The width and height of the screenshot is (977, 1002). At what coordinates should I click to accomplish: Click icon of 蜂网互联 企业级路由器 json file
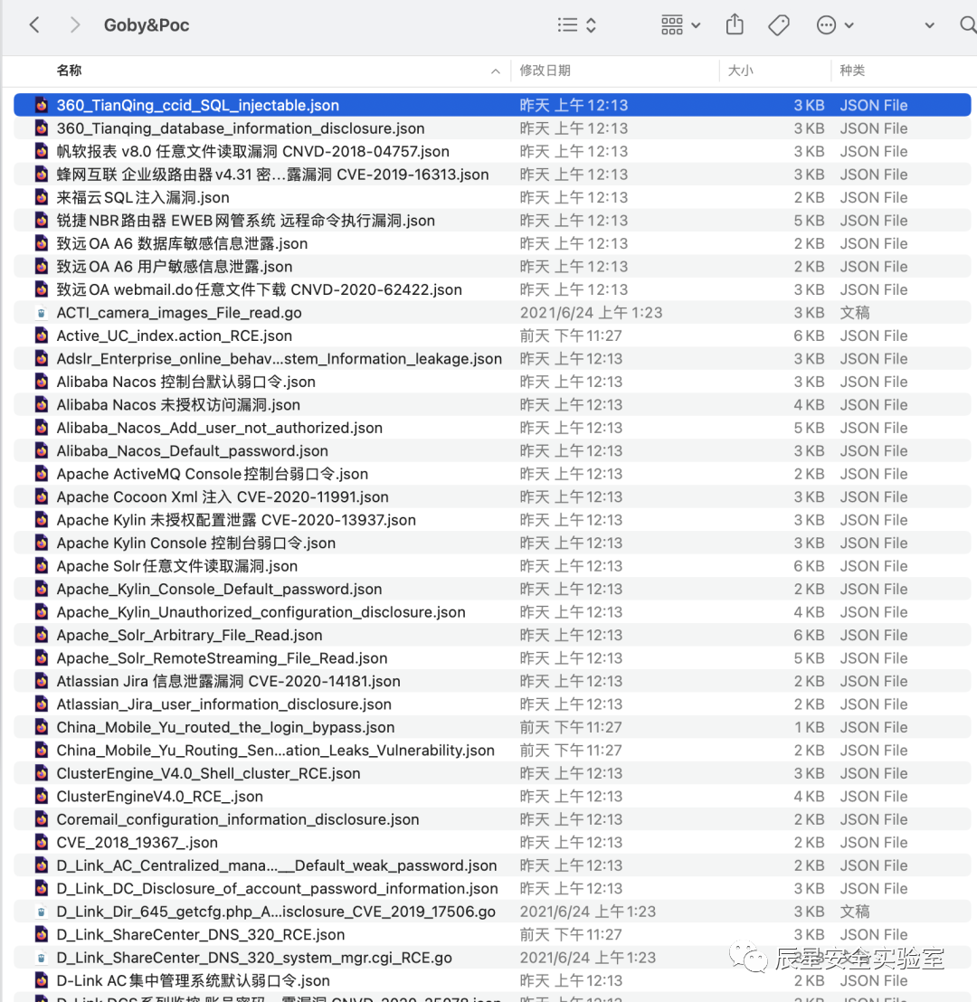point(42,174)
